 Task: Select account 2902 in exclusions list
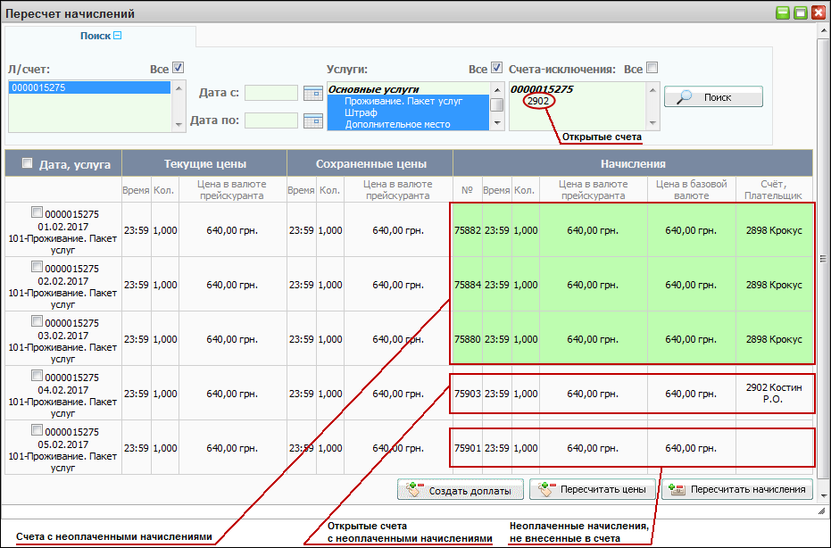pyautogui.click(x=538, y=101)
